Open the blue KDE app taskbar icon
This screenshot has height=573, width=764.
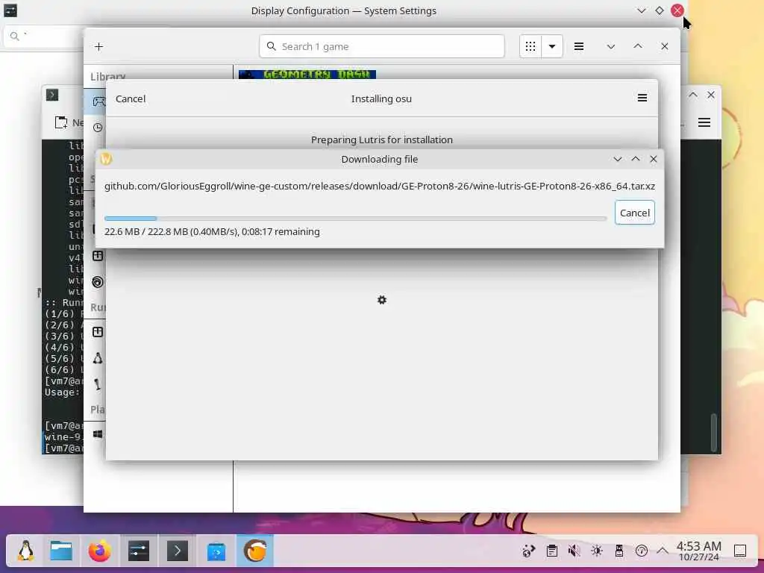pyautogui.click(x=216, y=551)
